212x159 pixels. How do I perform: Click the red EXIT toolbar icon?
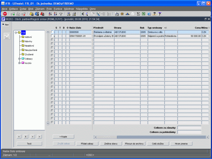[x=5, y=14]
